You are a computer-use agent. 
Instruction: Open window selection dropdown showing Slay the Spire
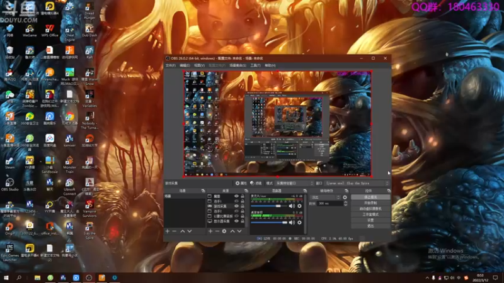pyautogui.click(x=357, y=183)
